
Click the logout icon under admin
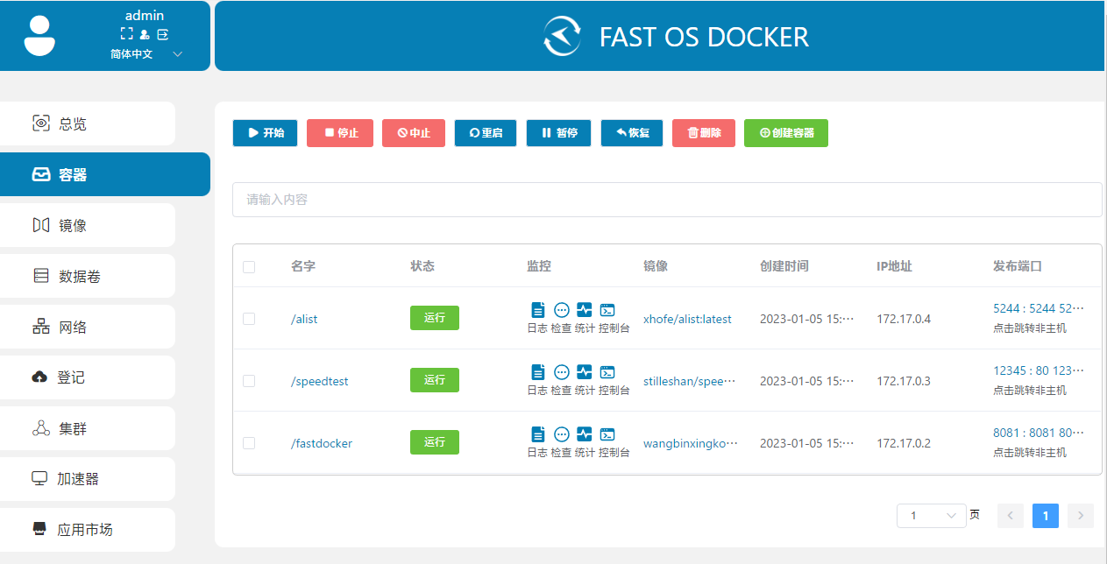coord(162,34)
